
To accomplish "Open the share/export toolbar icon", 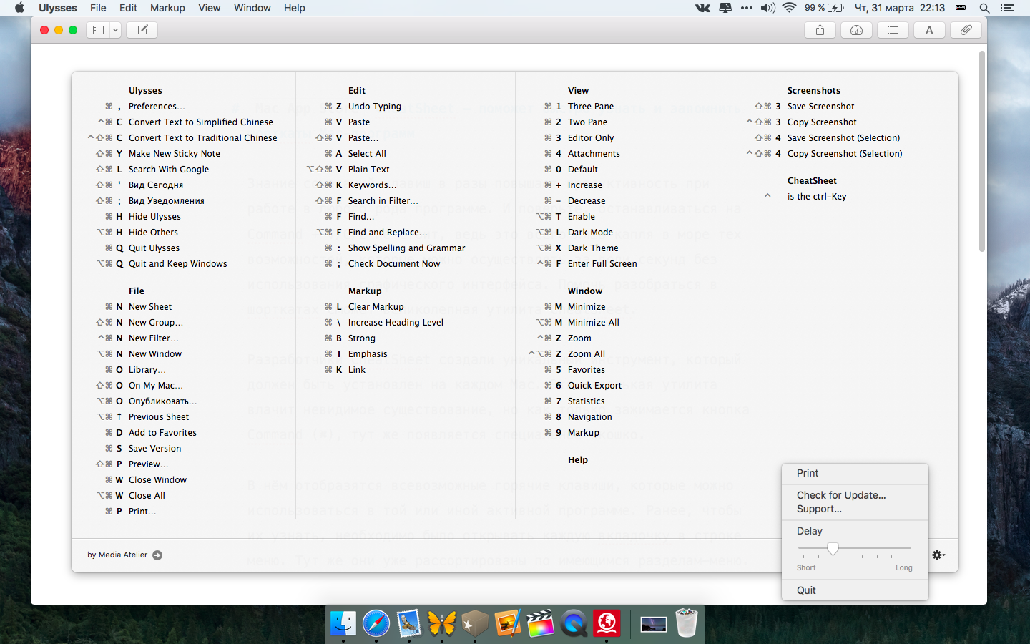I will tap(820, 30).
